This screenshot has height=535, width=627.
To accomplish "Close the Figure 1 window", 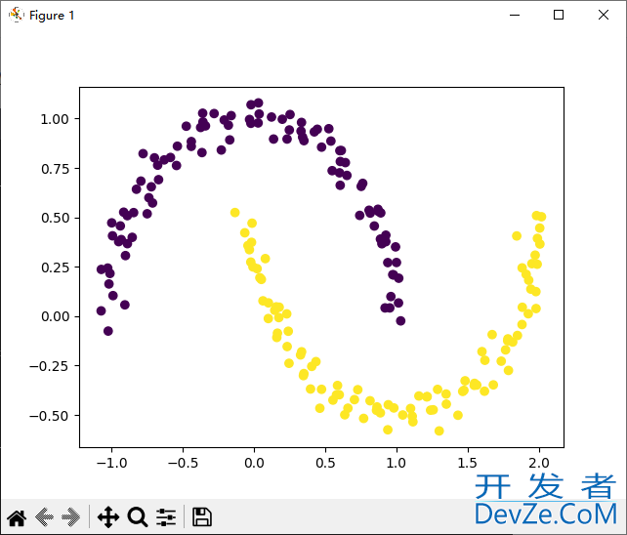I will 604,15.
